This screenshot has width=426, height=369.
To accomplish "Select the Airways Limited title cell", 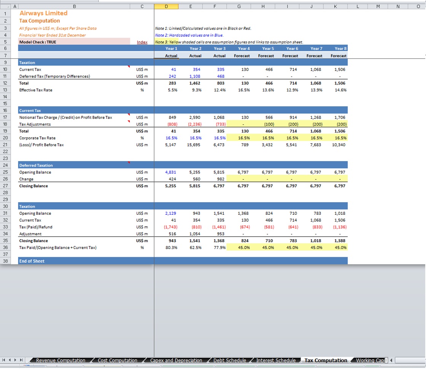I will (x=43, y=13).
